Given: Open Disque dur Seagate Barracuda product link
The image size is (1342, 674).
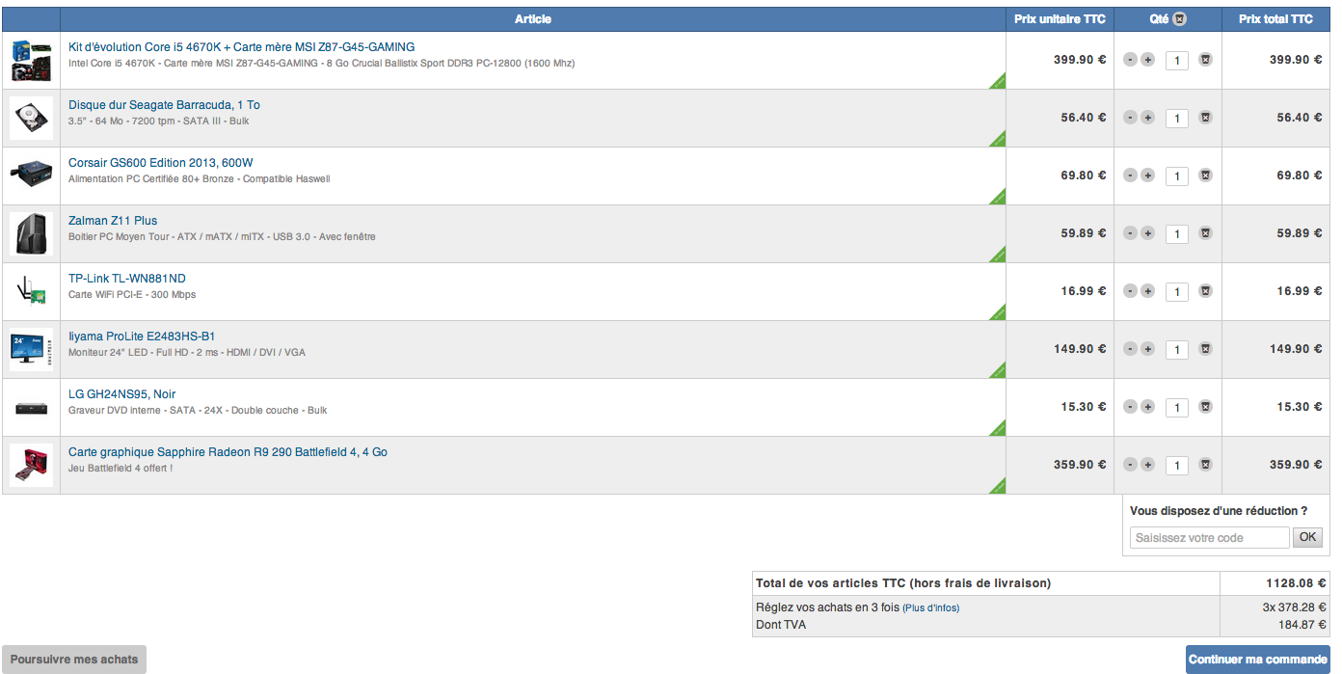Looking at the screenshot, I should pos(164,105).
